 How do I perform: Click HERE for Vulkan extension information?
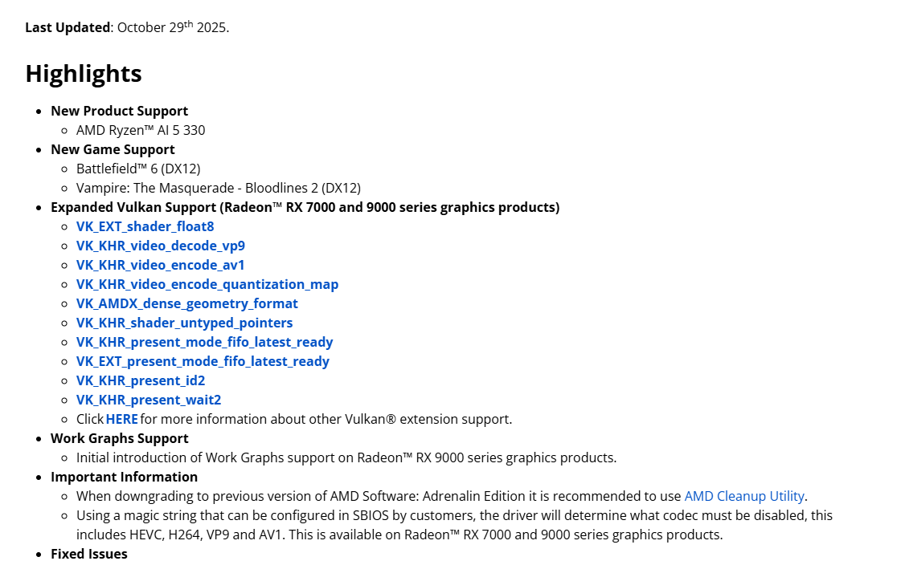click(x=121, y=419)
